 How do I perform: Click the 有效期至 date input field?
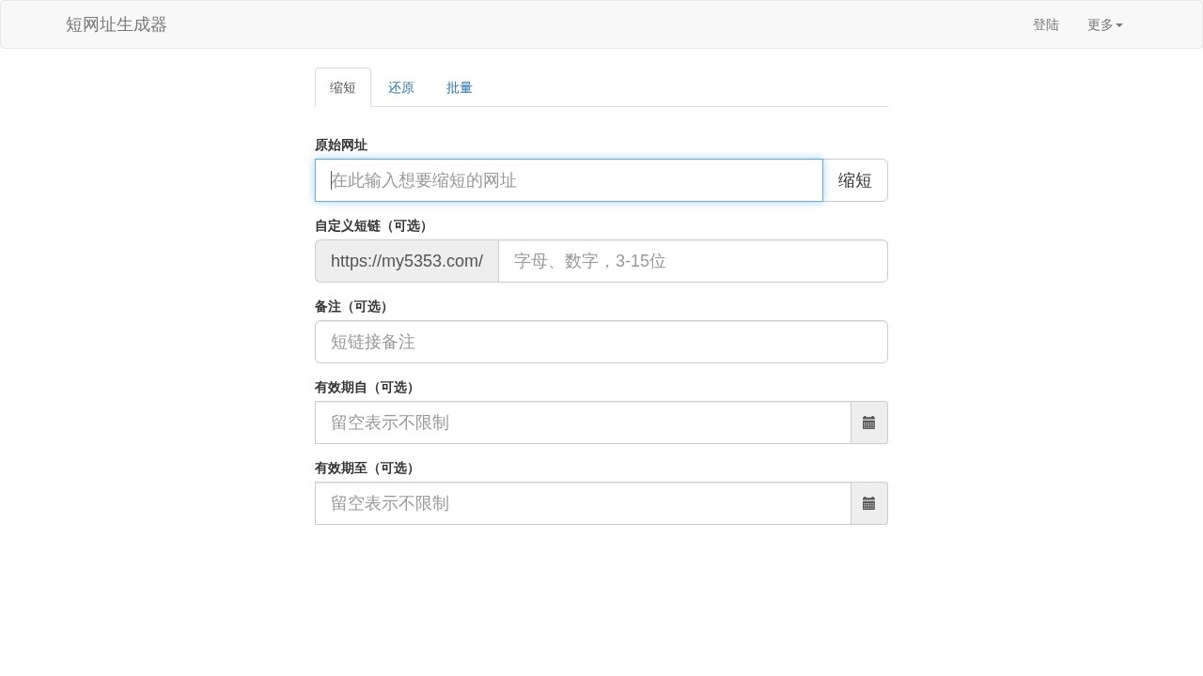coord(583,503)
